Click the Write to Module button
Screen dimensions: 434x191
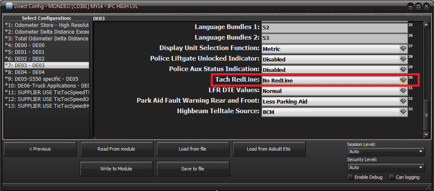[x=116, y=169]
